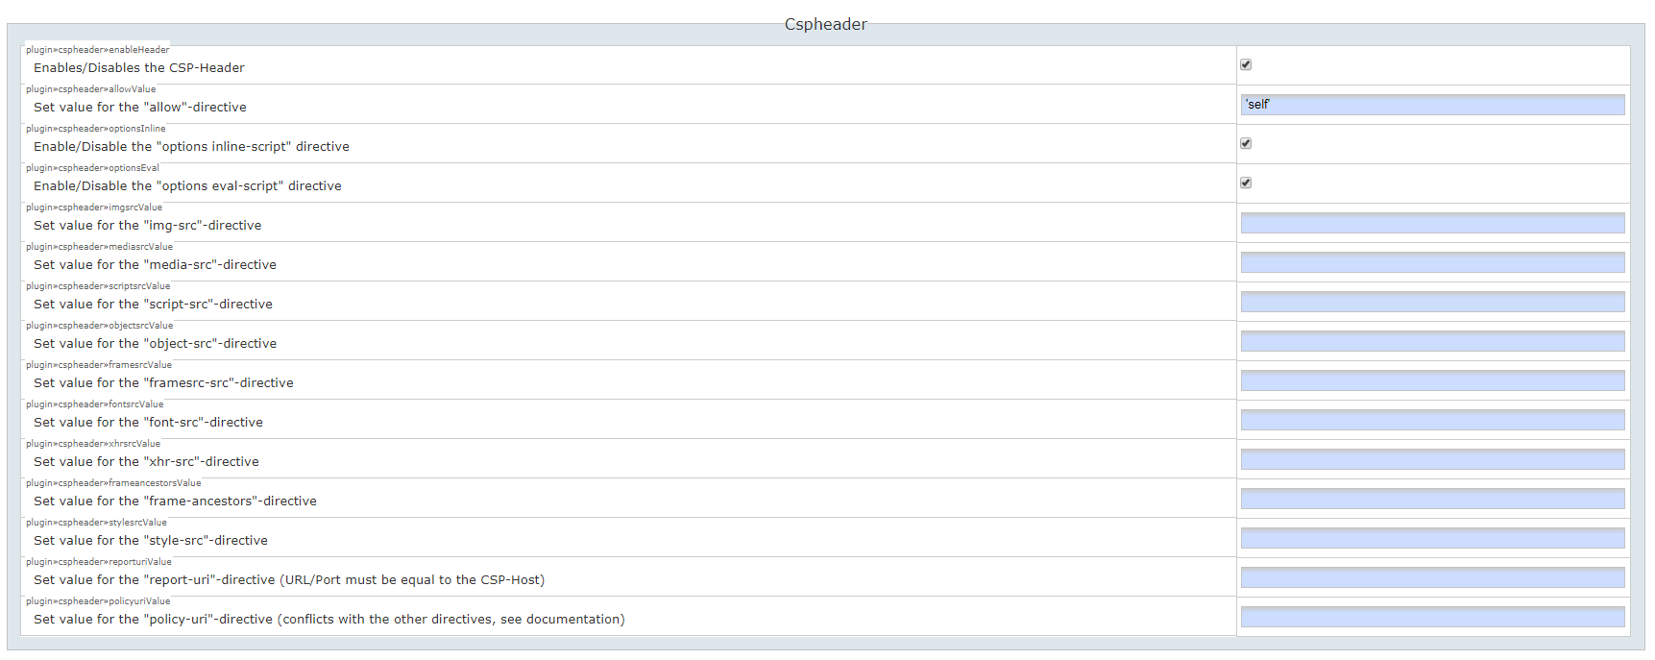
Task: Click the Cspheader section title
Action: pyautogui.click(x=825, y=24)
